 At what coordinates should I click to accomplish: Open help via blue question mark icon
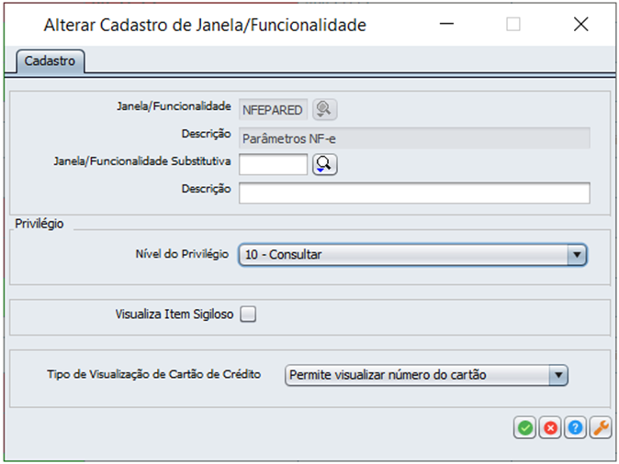pyautogui.click(x=575, y=427)
